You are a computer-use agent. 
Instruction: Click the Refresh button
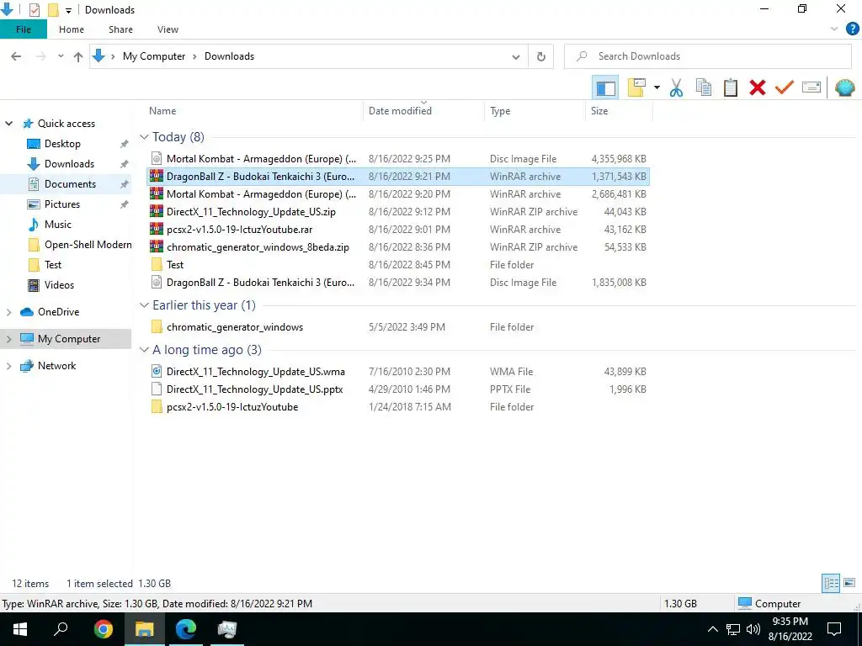541,56
